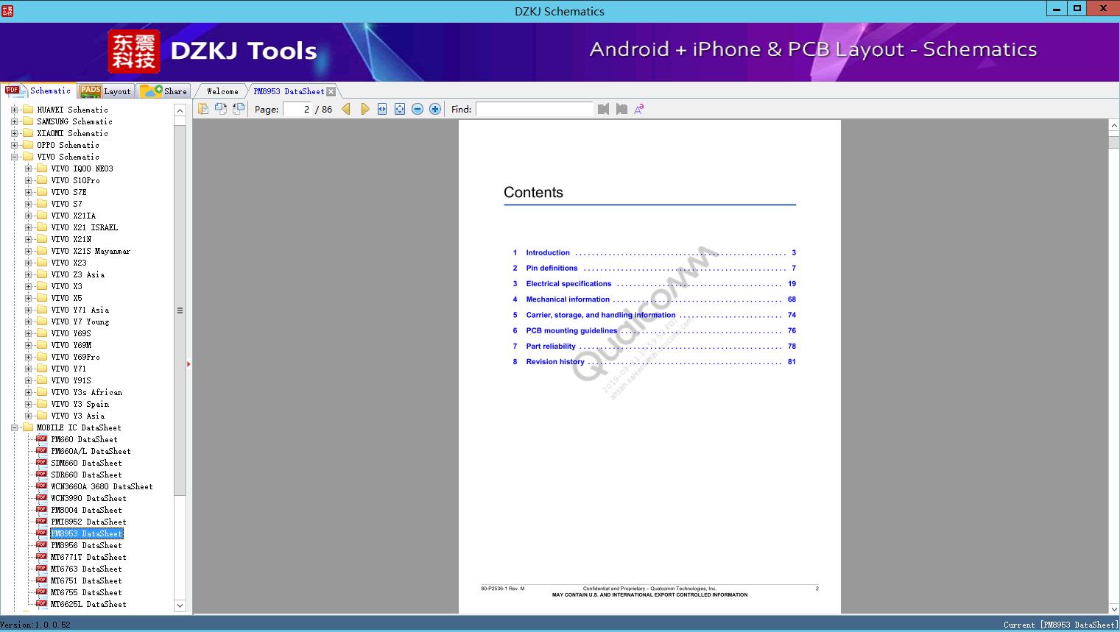Click the rotate clockwise toolbar icon
Image resolution: width=1120 pixels, height=632 pixels.
pyautogui.click(x=221, y=109)
